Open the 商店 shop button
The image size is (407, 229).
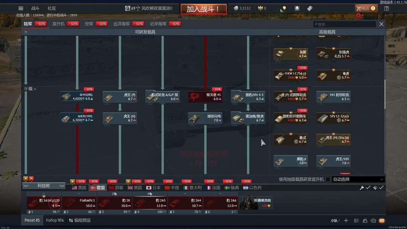click(x=366, y=8)
